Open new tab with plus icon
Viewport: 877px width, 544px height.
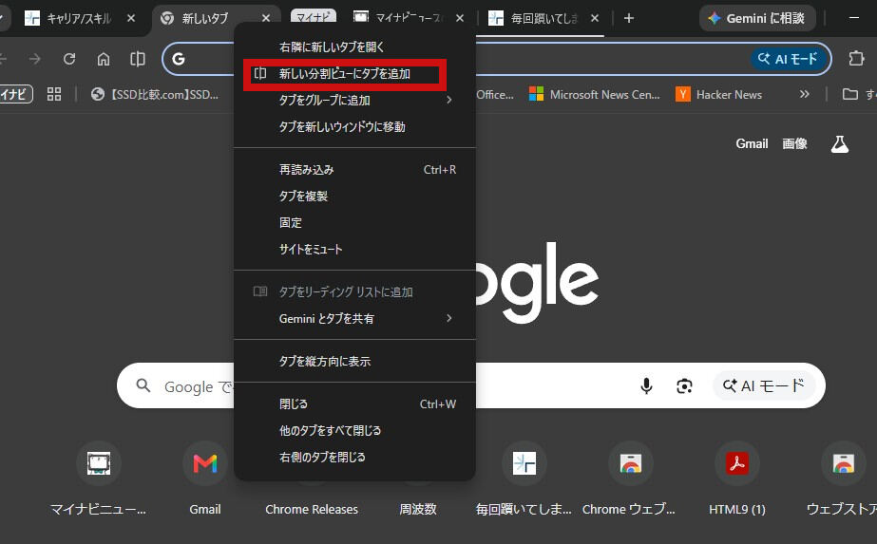[629, 18]
